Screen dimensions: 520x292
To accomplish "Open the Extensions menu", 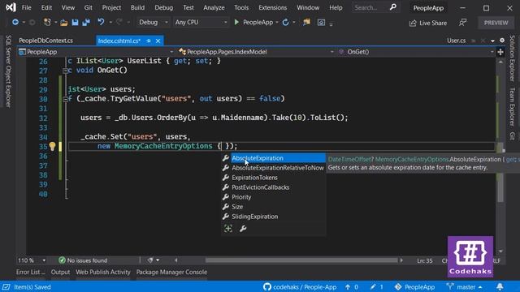I will click(x=273, y=7).
